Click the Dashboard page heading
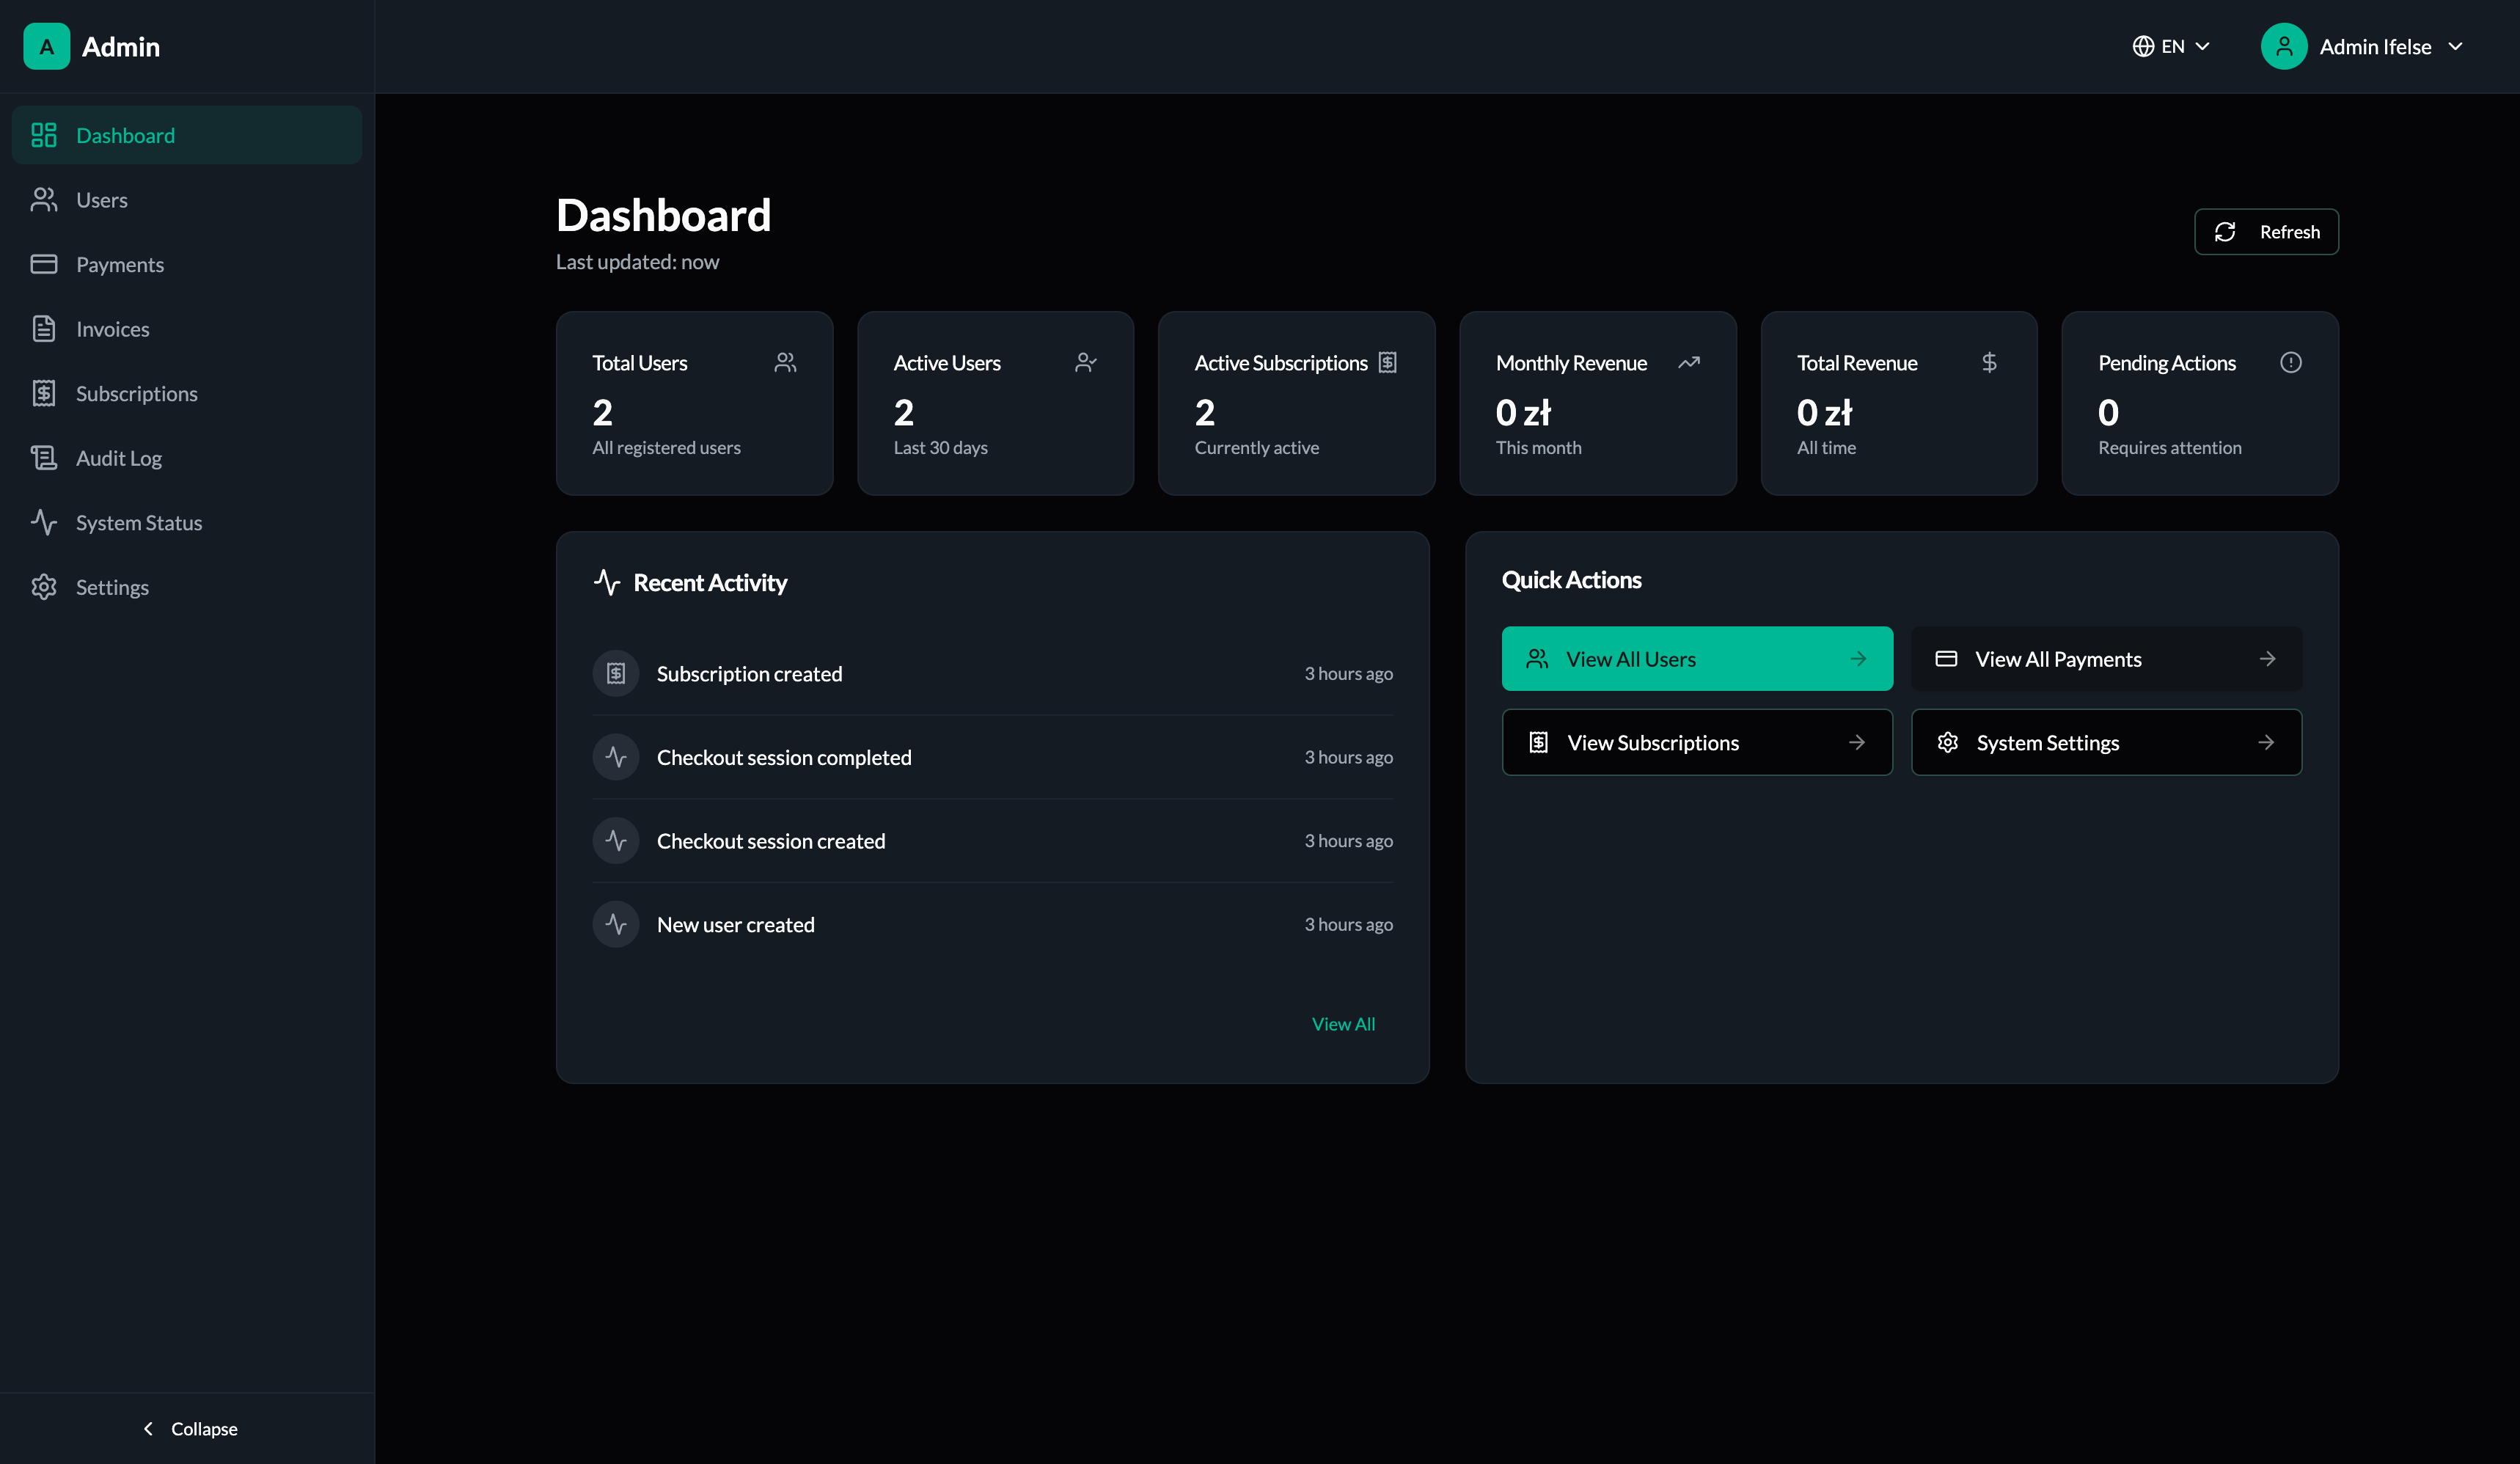This screenshot has height=1464, width=2520. 663,215
